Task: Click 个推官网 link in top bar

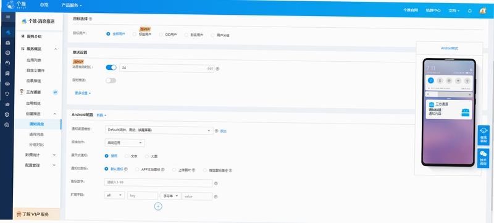Action: pos(411,10)
